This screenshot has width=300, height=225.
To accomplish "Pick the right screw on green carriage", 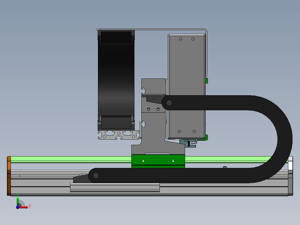I will [173, 161].
